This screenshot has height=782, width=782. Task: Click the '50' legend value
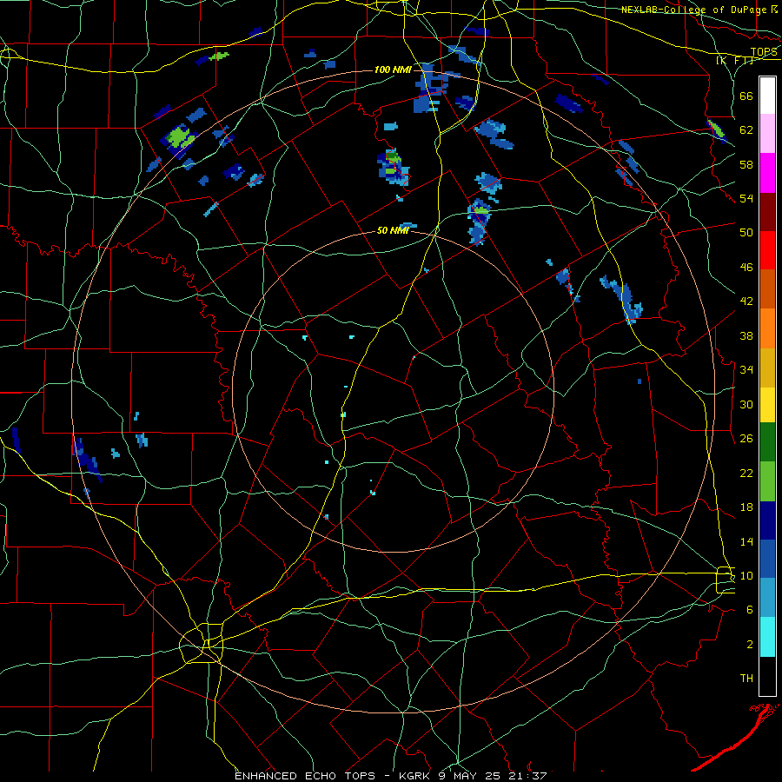point(746,232)
